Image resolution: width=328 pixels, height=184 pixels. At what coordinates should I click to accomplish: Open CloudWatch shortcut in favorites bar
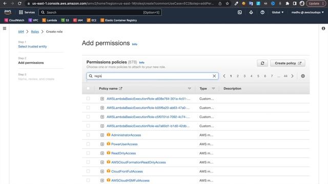pyautogui.click(x=14, y=20)
